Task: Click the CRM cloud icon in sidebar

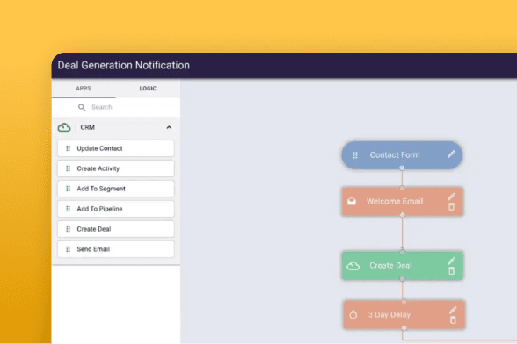Action: click(64, 127)
